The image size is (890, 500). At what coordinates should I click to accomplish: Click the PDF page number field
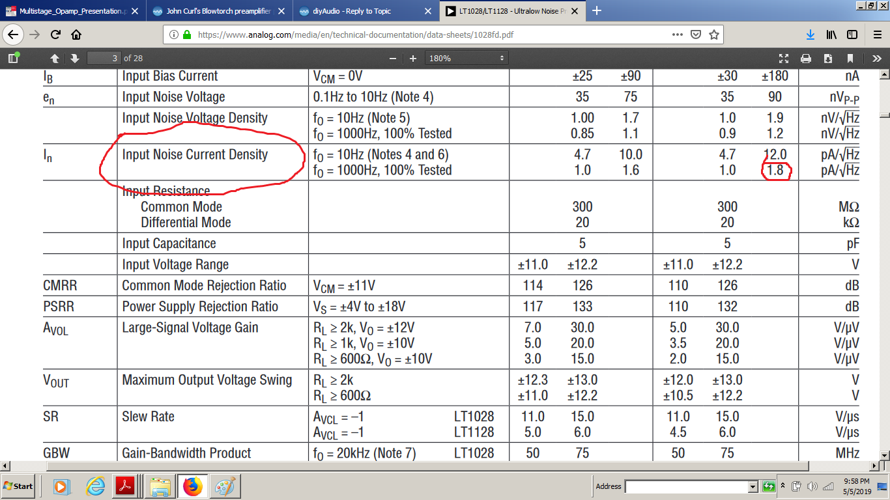104,58
